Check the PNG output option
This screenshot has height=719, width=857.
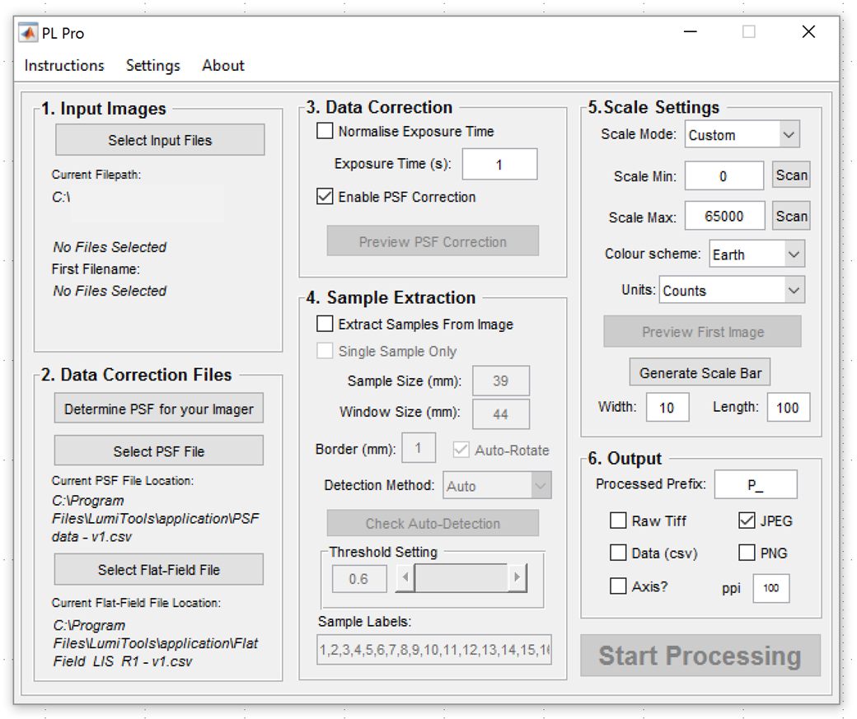(747, 553)
